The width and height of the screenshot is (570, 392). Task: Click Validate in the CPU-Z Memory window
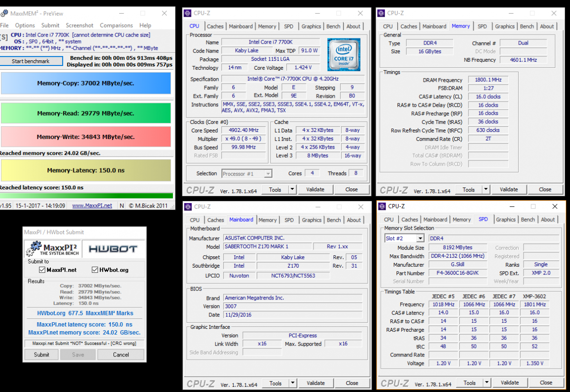509,189
